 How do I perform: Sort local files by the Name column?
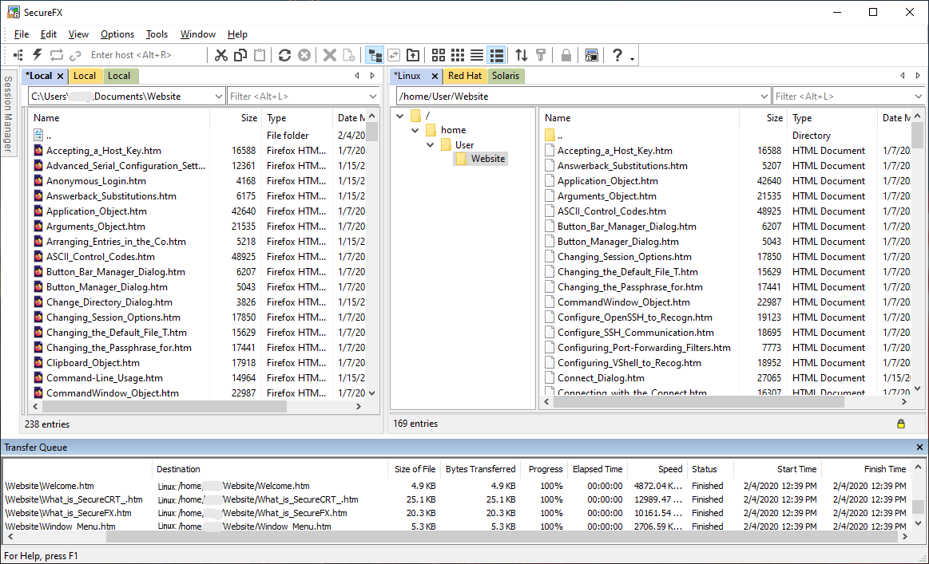119,118
